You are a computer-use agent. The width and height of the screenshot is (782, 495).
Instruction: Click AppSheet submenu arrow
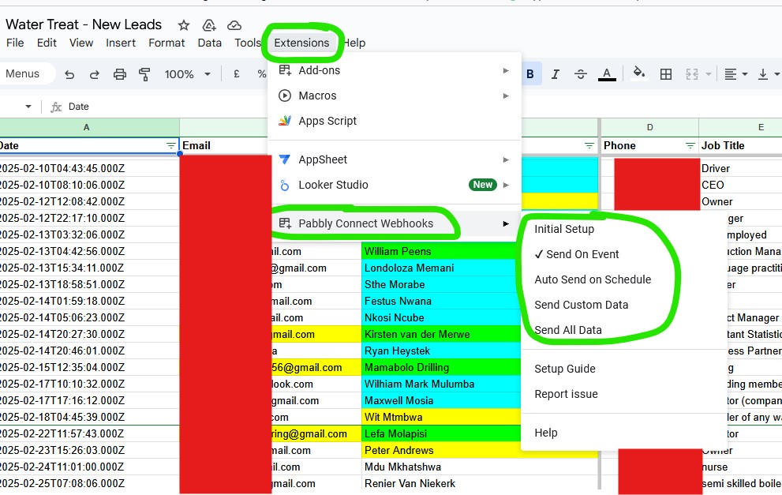[x=506, y=159]
